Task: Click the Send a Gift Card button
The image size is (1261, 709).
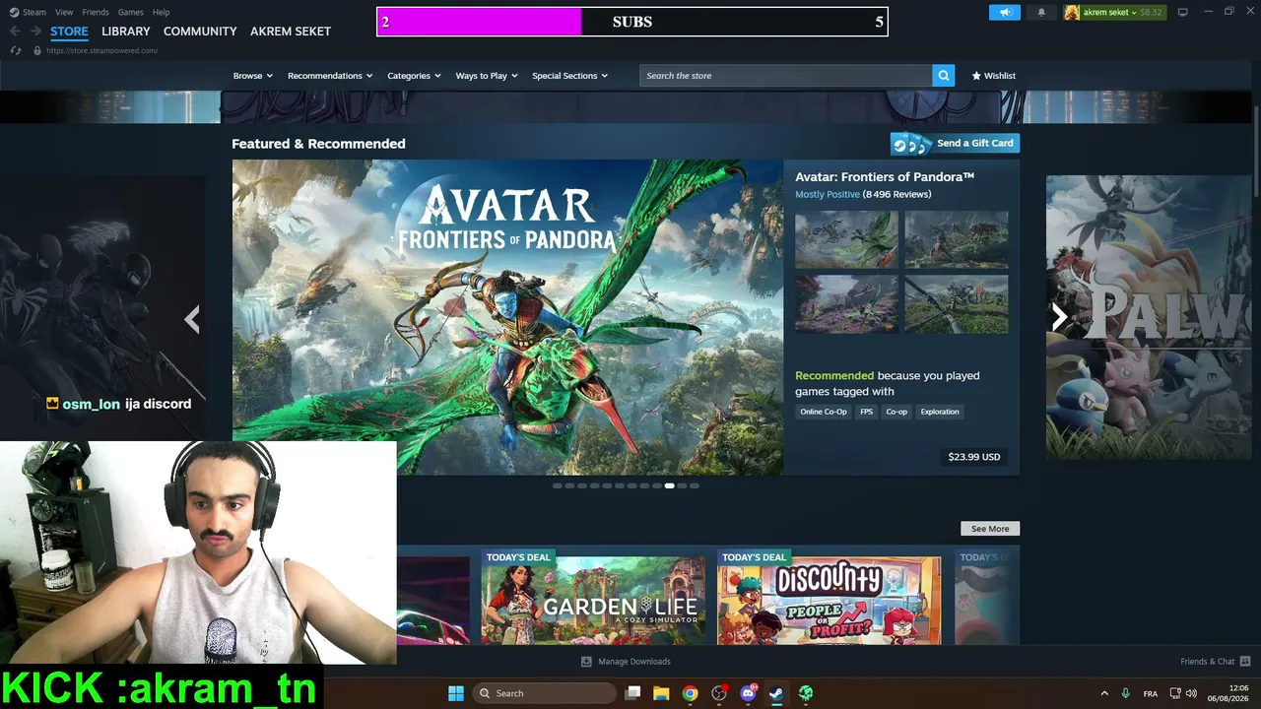Action: (x=955, y=144)
